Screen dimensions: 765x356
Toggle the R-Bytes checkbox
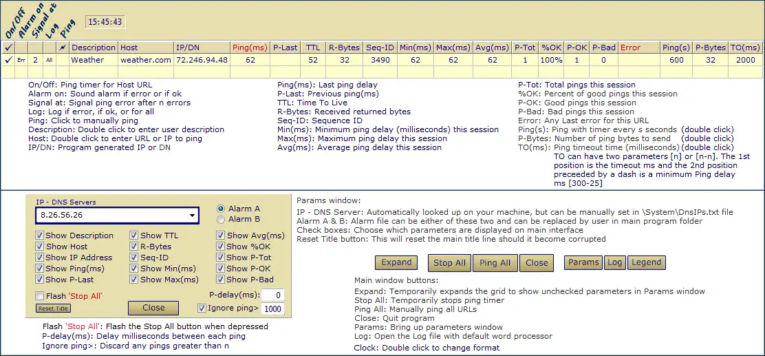134,247
